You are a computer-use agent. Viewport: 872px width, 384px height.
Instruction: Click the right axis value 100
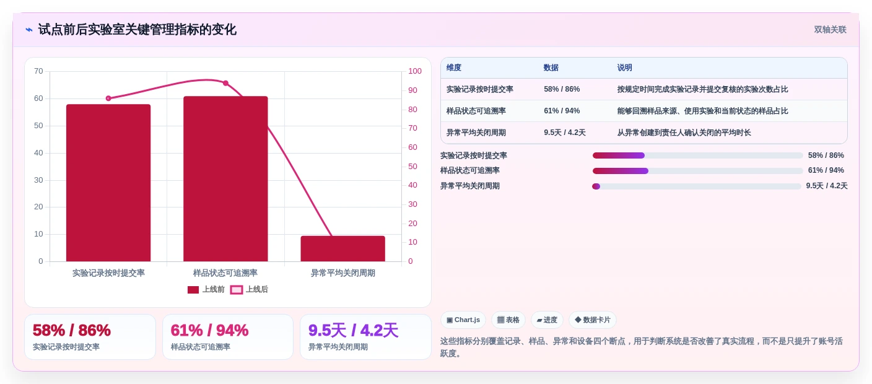pyautogui.click(x=415, y=71)
